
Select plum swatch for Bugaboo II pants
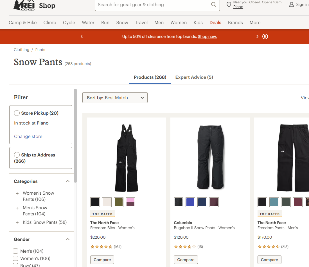coord(214,202)
